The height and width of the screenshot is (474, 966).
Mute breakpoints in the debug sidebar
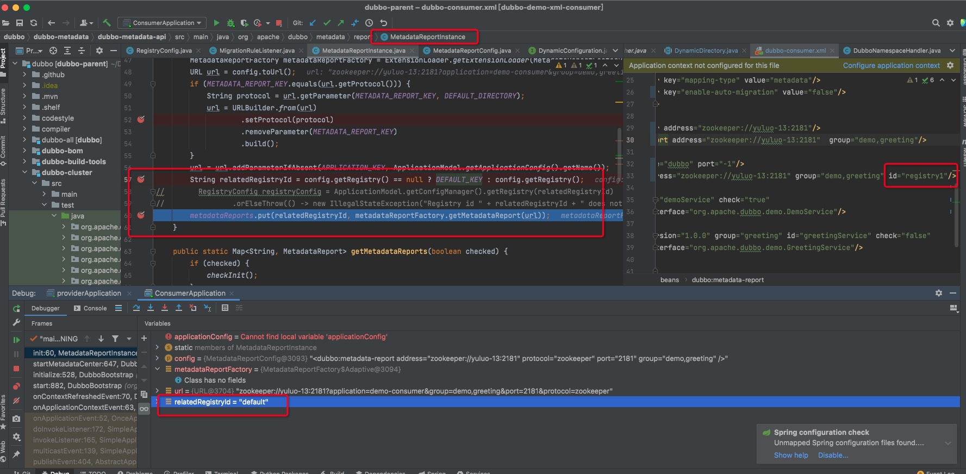pyautogui.click(x=16, y=401)
